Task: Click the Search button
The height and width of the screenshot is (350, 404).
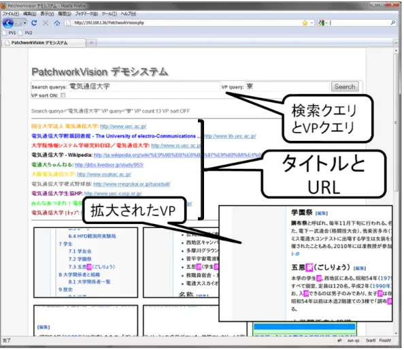Action: (345, 86)
